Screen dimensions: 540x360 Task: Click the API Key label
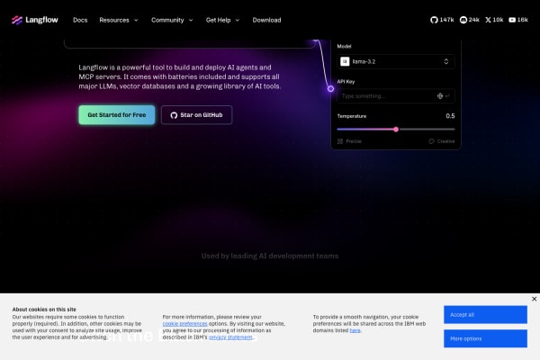[x=346, y=82]
